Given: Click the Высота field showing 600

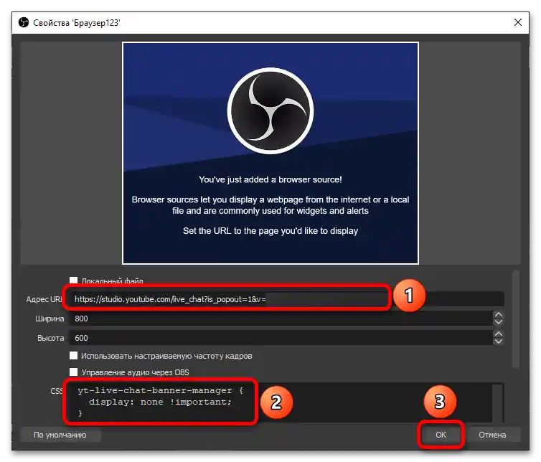Looking at the screenshot, I should 281,338.
